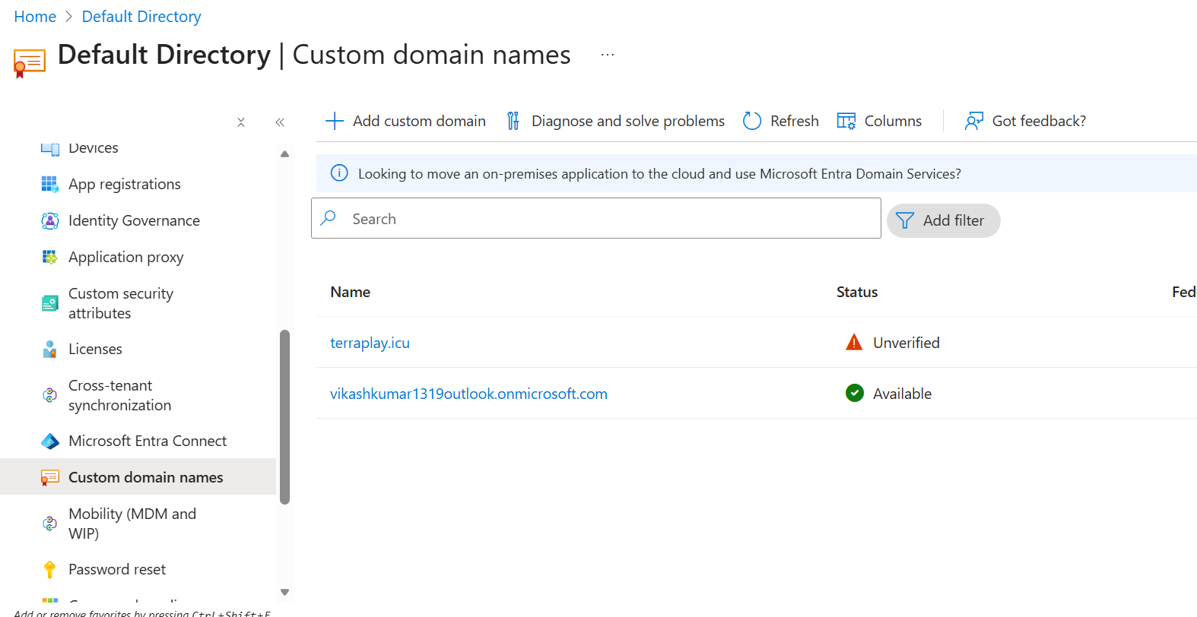1197x617 pixels.
Task: Click the funnel filter icon
Action: [x=905, y=220]
